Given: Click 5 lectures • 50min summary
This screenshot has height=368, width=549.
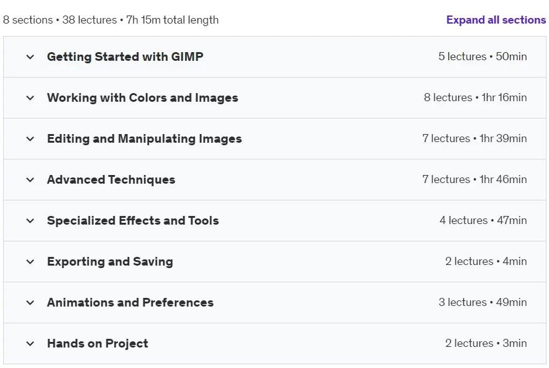Looking at the screenshot, I should [483, 56].
